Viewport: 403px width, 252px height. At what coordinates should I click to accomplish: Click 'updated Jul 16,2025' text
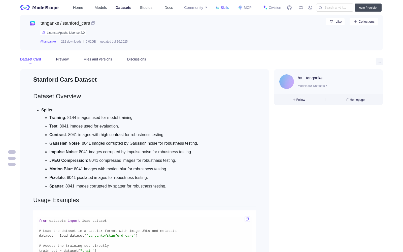(x=114, y=42)
